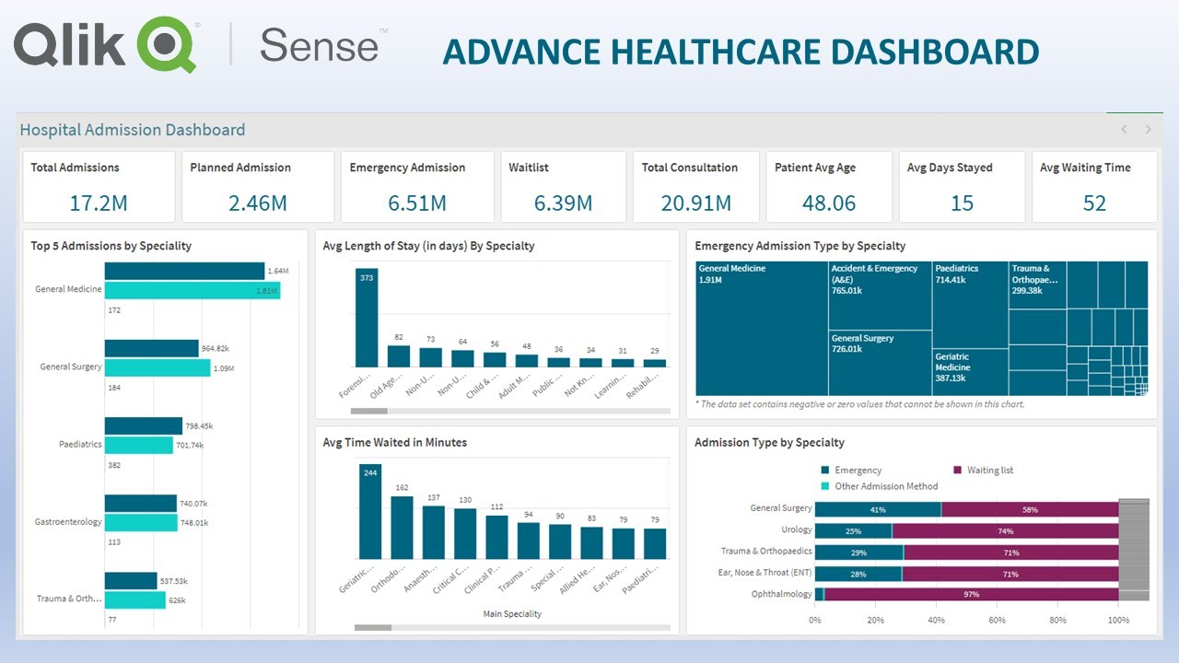Click the Qlik logo icon
This screenshot has height=663, width=1179.
pos(167,45)
